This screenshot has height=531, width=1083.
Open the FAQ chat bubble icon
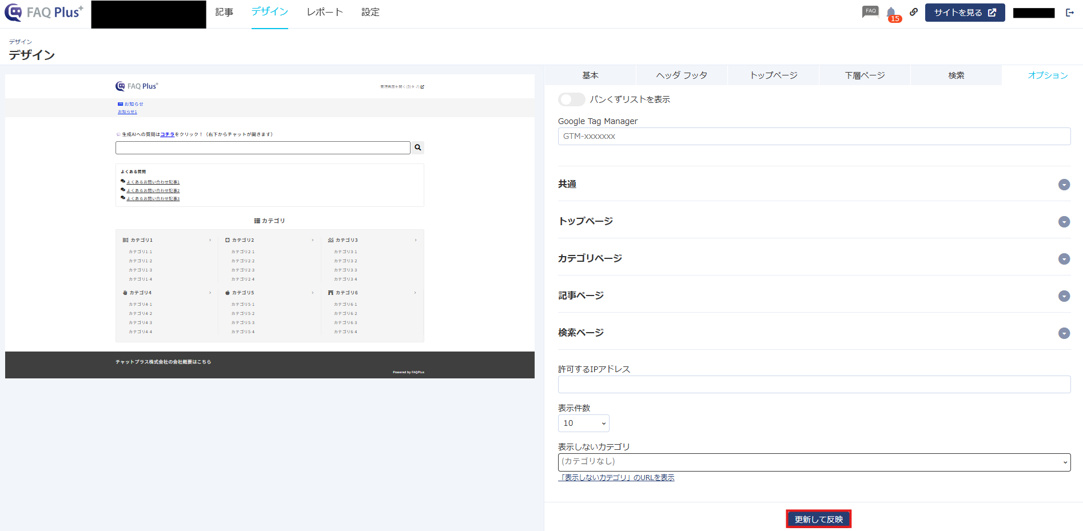pos(870,12)
